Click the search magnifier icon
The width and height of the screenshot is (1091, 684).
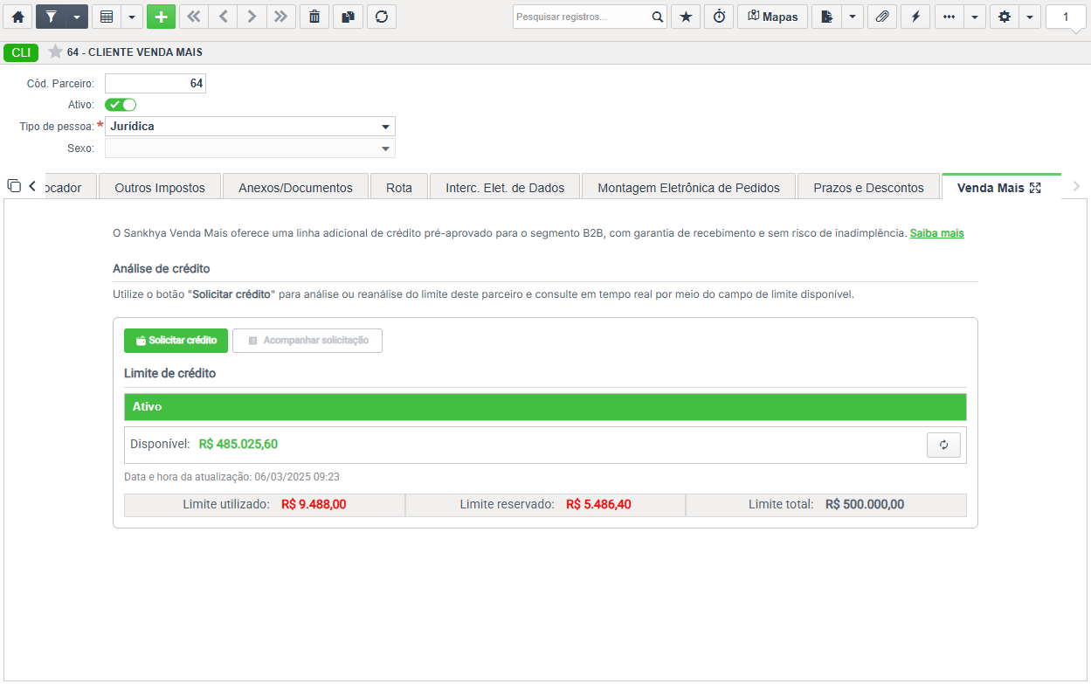(657, 17)
